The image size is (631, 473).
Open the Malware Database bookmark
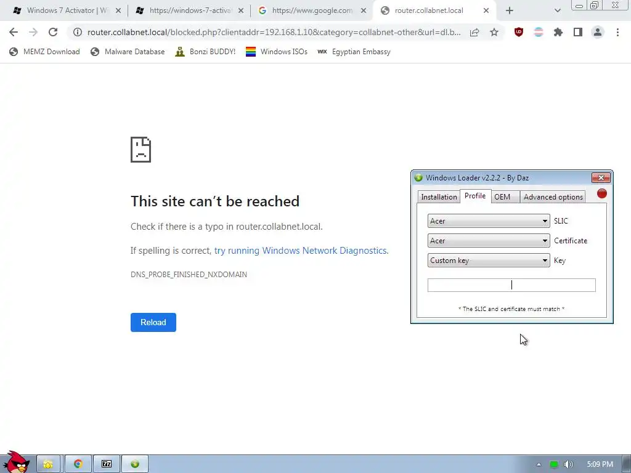(128, 52)
